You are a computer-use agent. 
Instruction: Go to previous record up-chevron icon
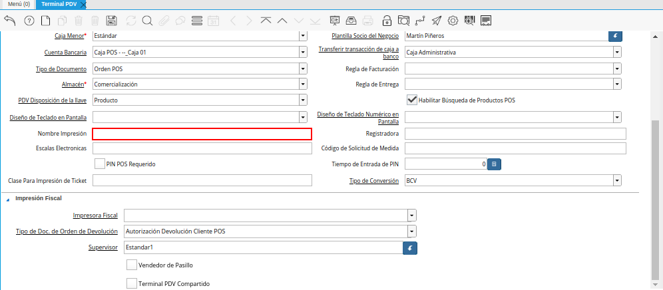(x=282, y=21)
